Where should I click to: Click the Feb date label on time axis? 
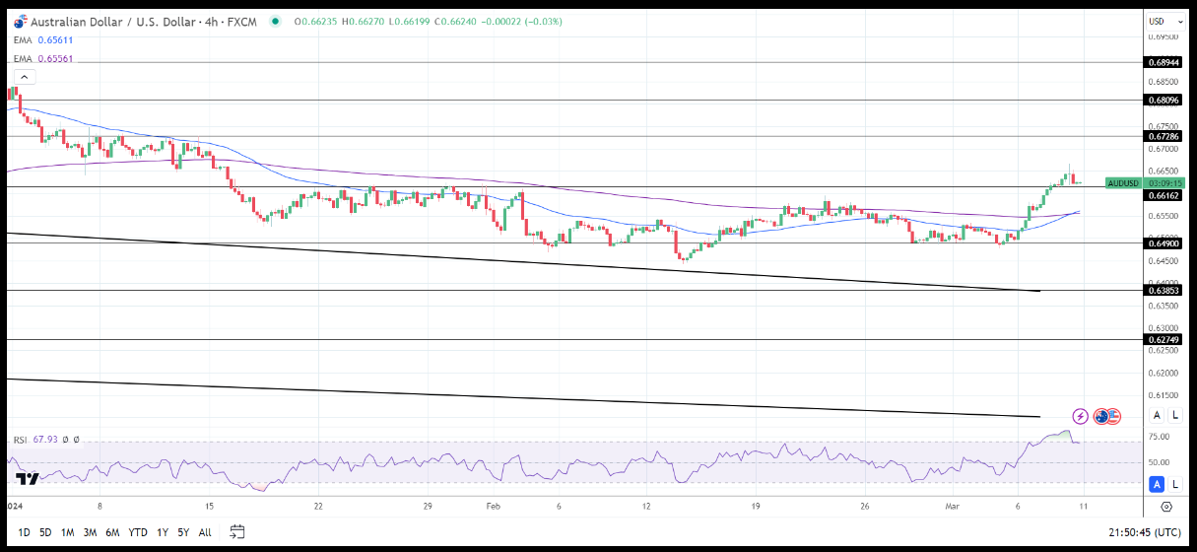pos(495,505)
